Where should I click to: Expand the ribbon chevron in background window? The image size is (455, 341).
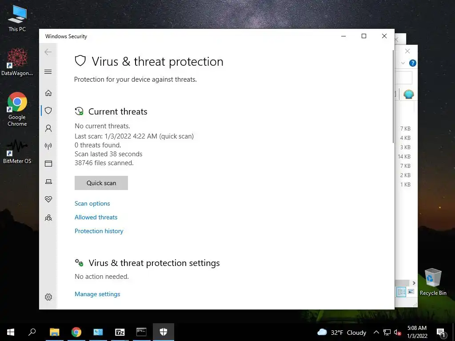[403, 63]
